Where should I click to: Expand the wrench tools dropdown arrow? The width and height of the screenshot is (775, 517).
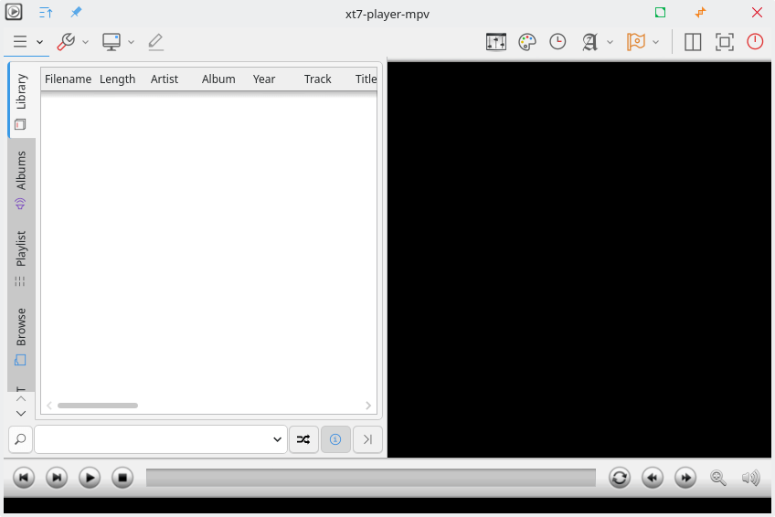[86, 42]
